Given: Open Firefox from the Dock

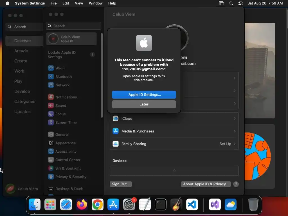Looking at the screenshot, I should pos(82,204).
